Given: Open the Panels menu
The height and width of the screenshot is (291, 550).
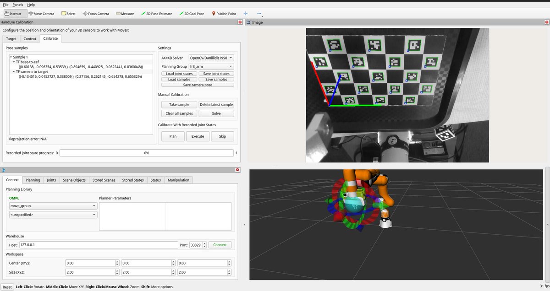Looking at the screenshot, I should point(18,4).
